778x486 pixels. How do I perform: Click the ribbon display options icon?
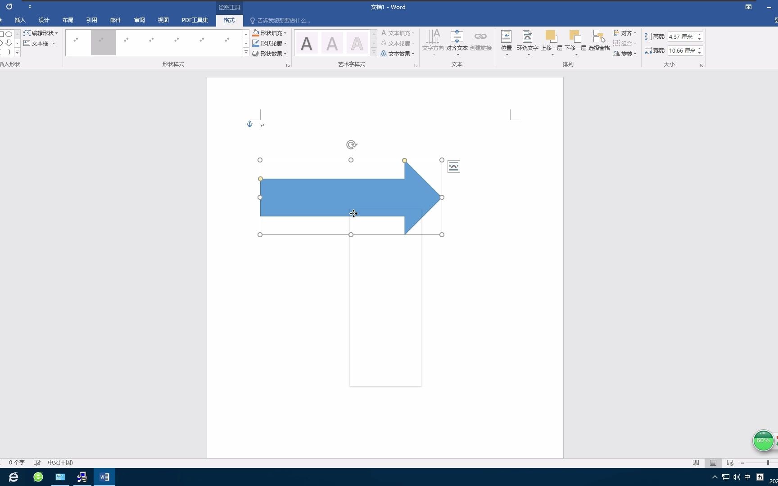748,7
